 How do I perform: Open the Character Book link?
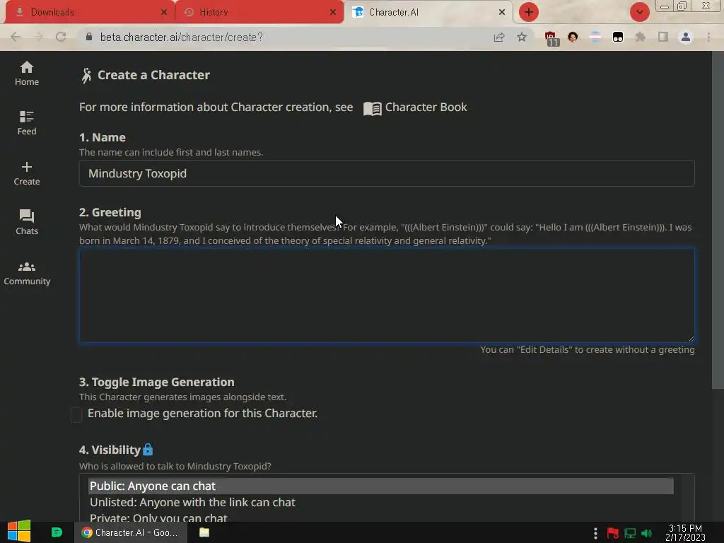415,107
